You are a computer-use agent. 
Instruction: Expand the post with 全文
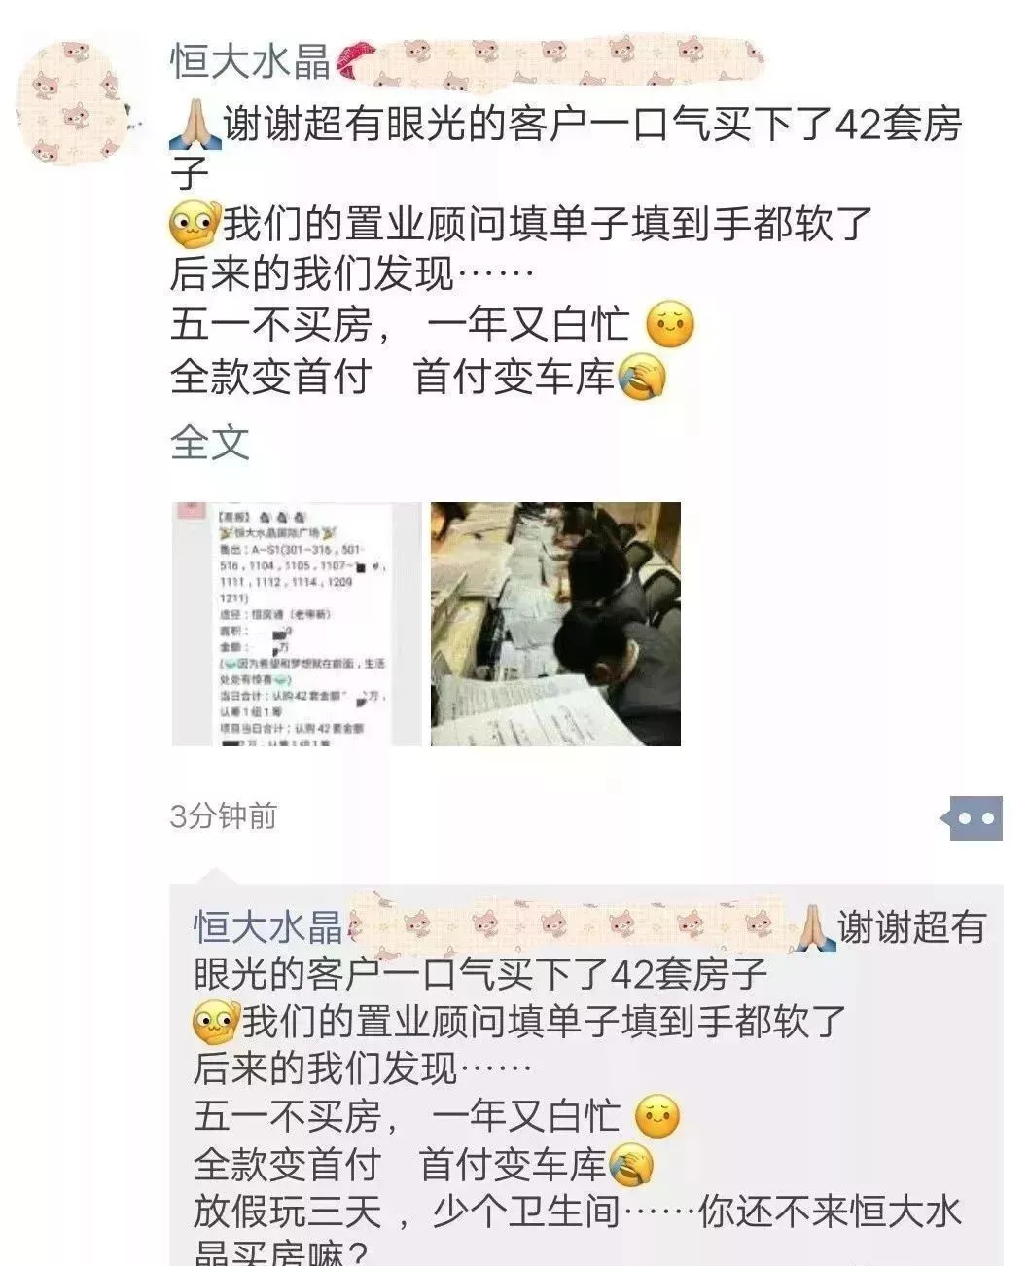point(210,443)
